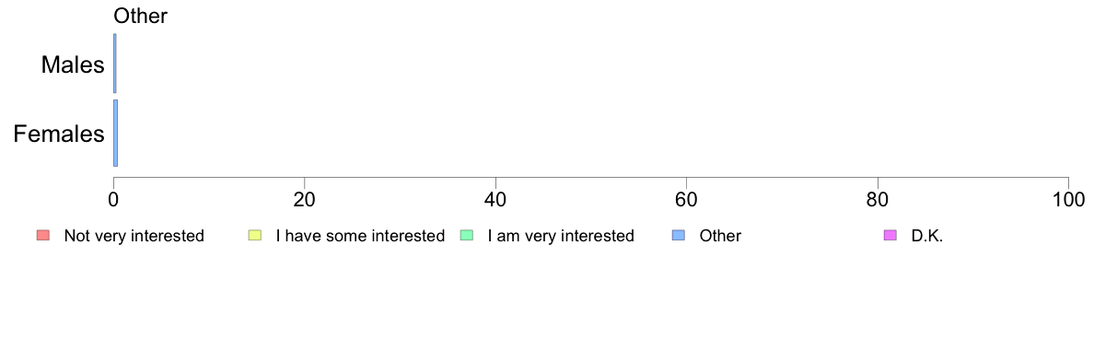This screenshot has height=339, width=1094.
Task: Select the Females blue bar
Action: tap(116, 134)
